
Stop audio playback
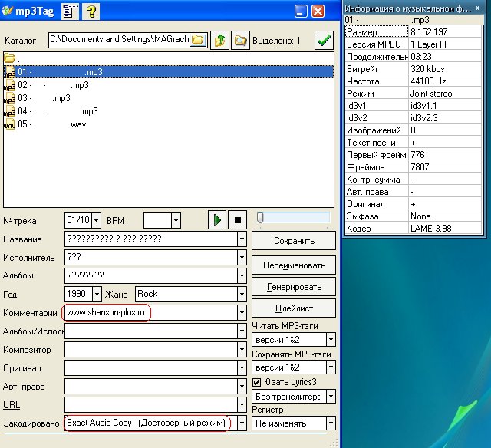(x=238, y=220)
